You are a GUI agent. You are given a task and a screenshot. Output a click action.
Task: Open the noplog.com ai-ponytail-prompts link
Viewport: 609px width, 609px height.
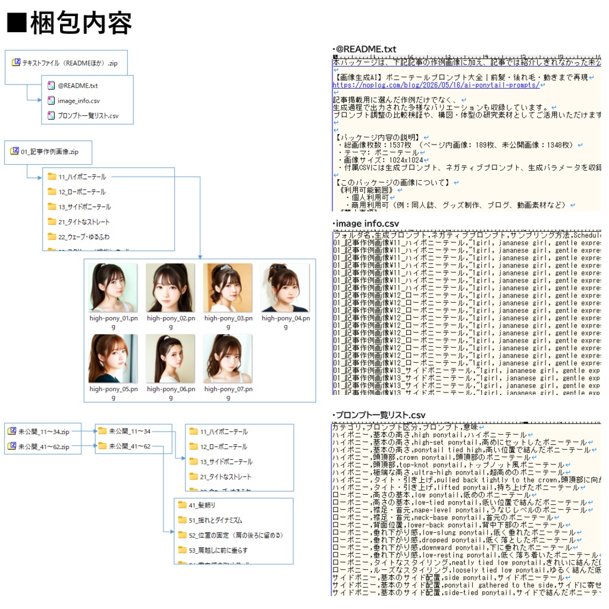coord(436,85)
